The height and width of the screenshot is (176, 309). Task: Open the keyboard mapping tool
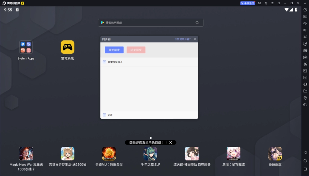pyautogui.click(x=305, y=17)
